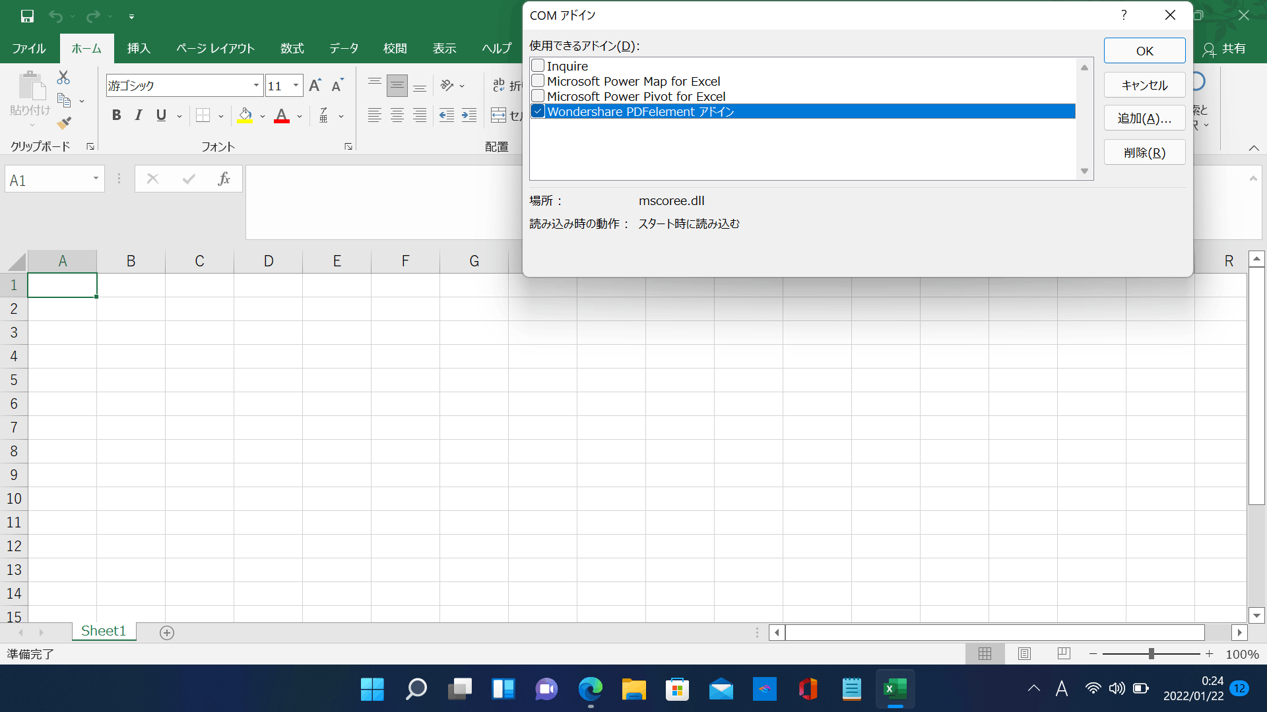The height and width of the screenshot is (712, 1267).
Task: Click the Insert Function fx icon
Action: pyautogui.click(x=224, y=179)
